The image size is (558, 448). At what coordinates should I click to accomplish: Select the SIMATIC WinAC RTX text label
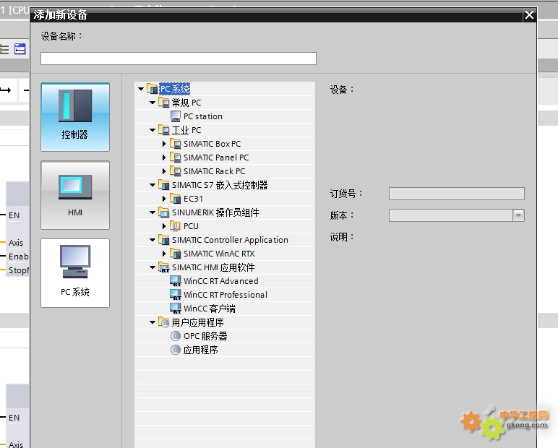219,254
